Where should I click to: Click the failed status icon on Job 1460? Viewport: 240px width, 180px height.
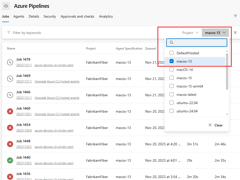(x=10, y=111)
